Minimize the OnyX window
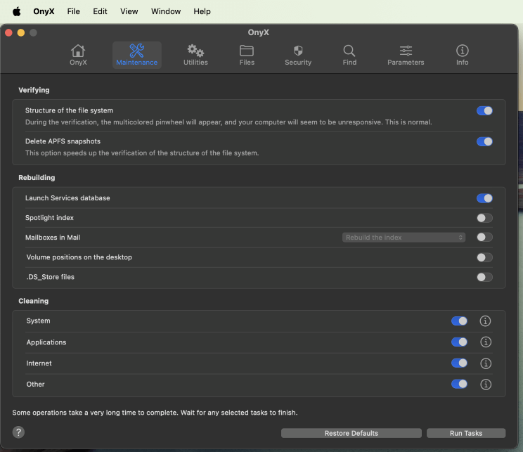Image resolution: width=523 pixels, height=452 pixels. pyautogui.click(x=21, y=33)
